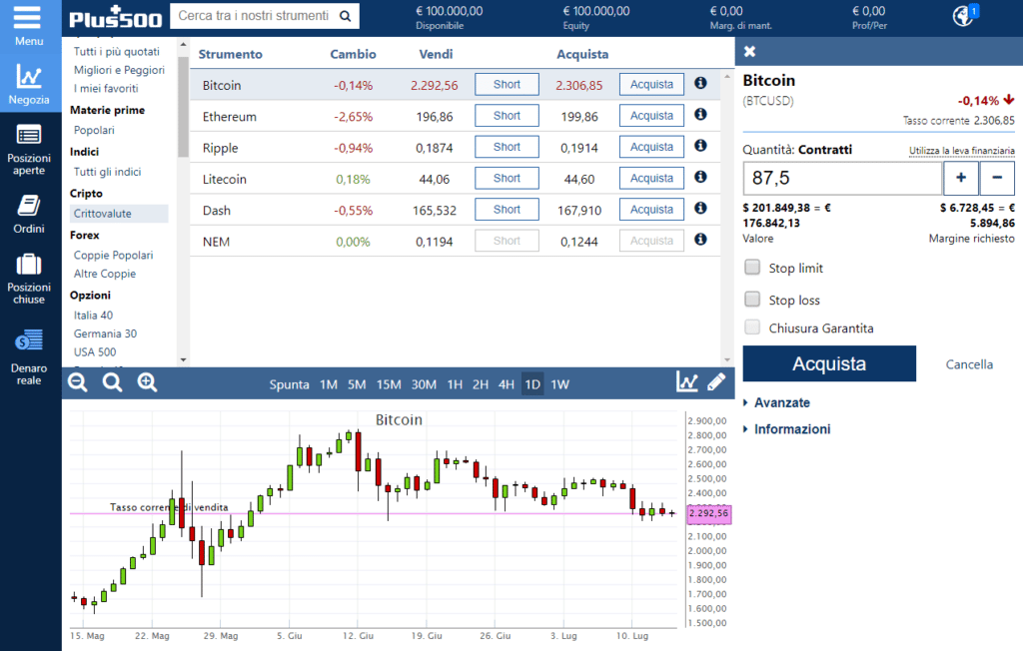The height and width of the screenshot is (651, 1023).
Task: Show Dash instrument info icon
Action: click(700, 208)
